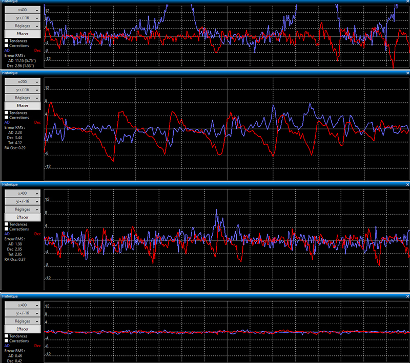
Task: Select the Dec 3.44 RMS value
Action: (x=14, y=138)
